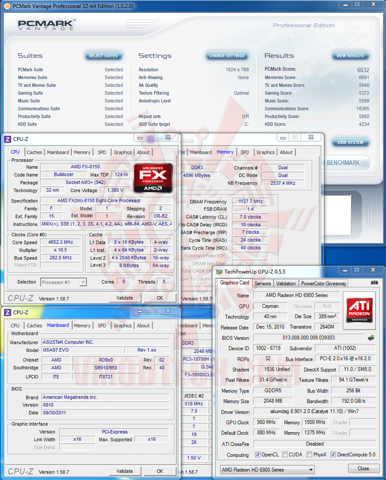Click the Change Settings button
386x480 pixels.
tap(227, 56)
